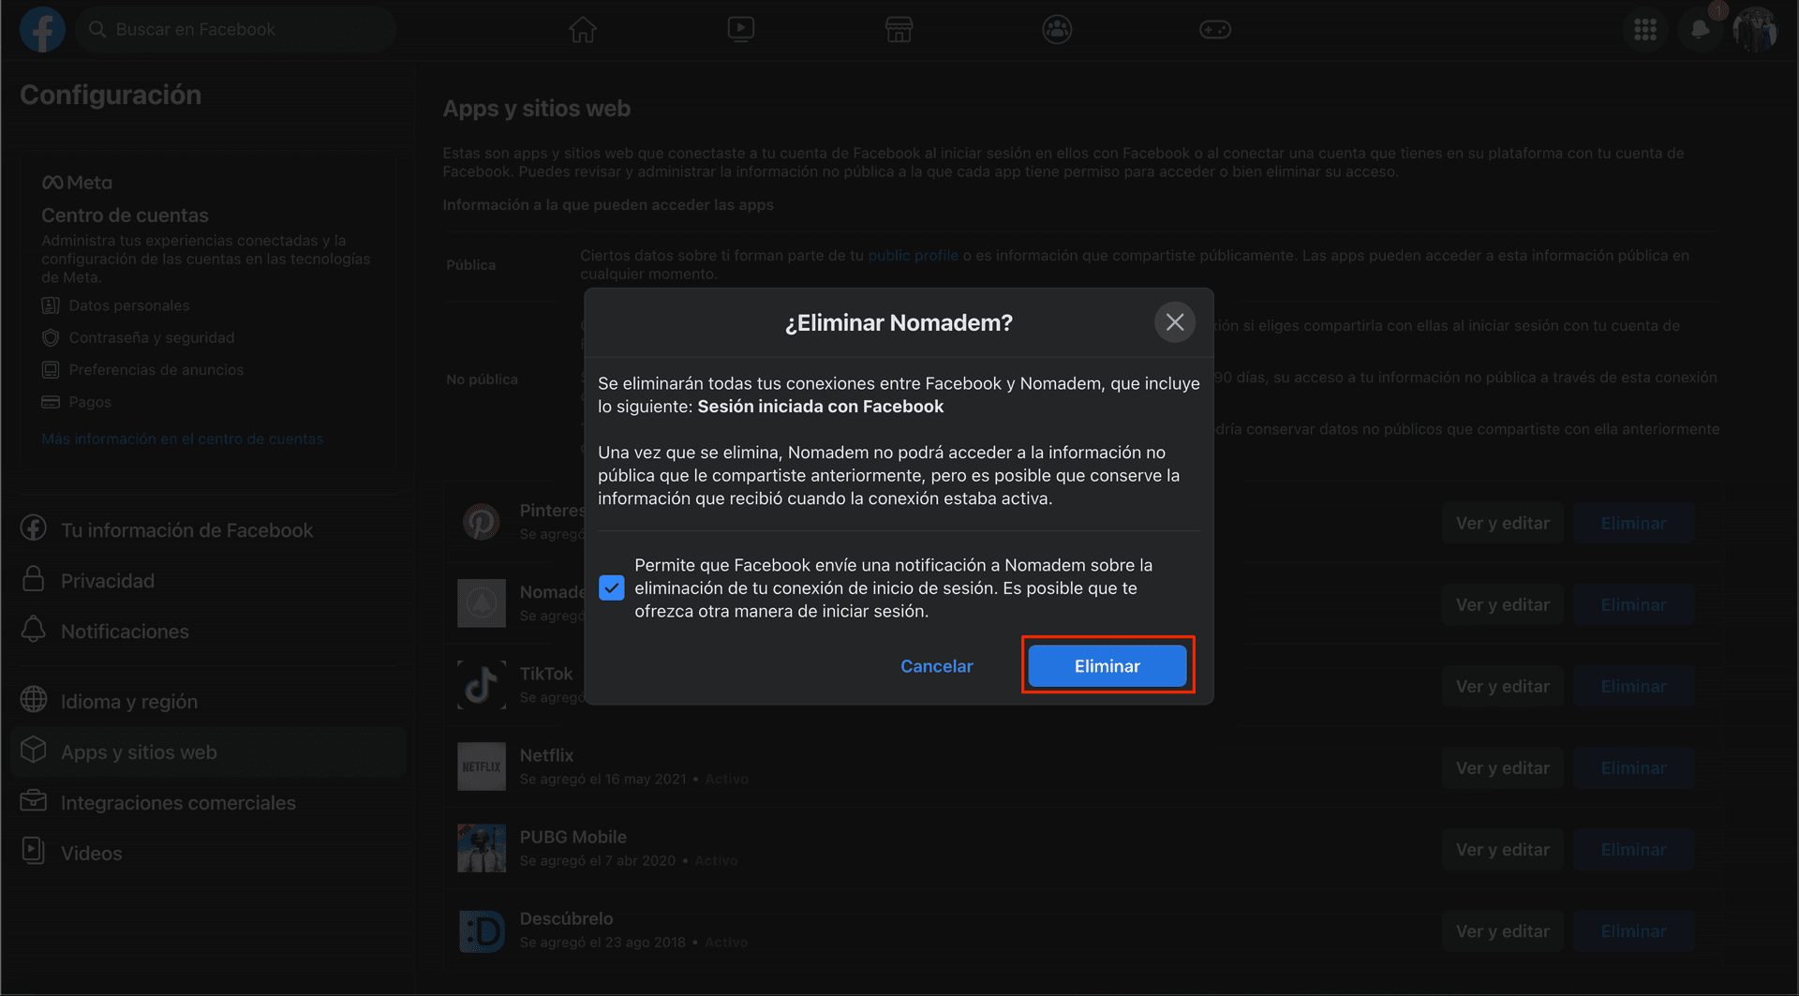Click inside Buscar en Facebook field

tap(236, 29)
